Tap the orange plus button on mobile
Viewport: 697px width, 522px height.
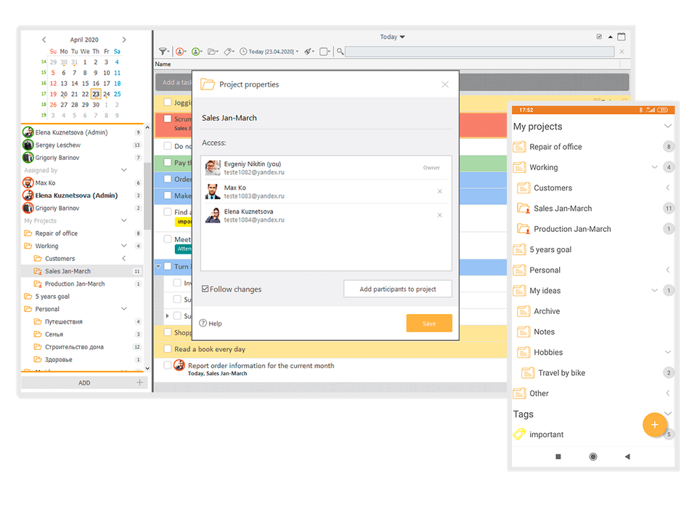(x=655, y=425)
